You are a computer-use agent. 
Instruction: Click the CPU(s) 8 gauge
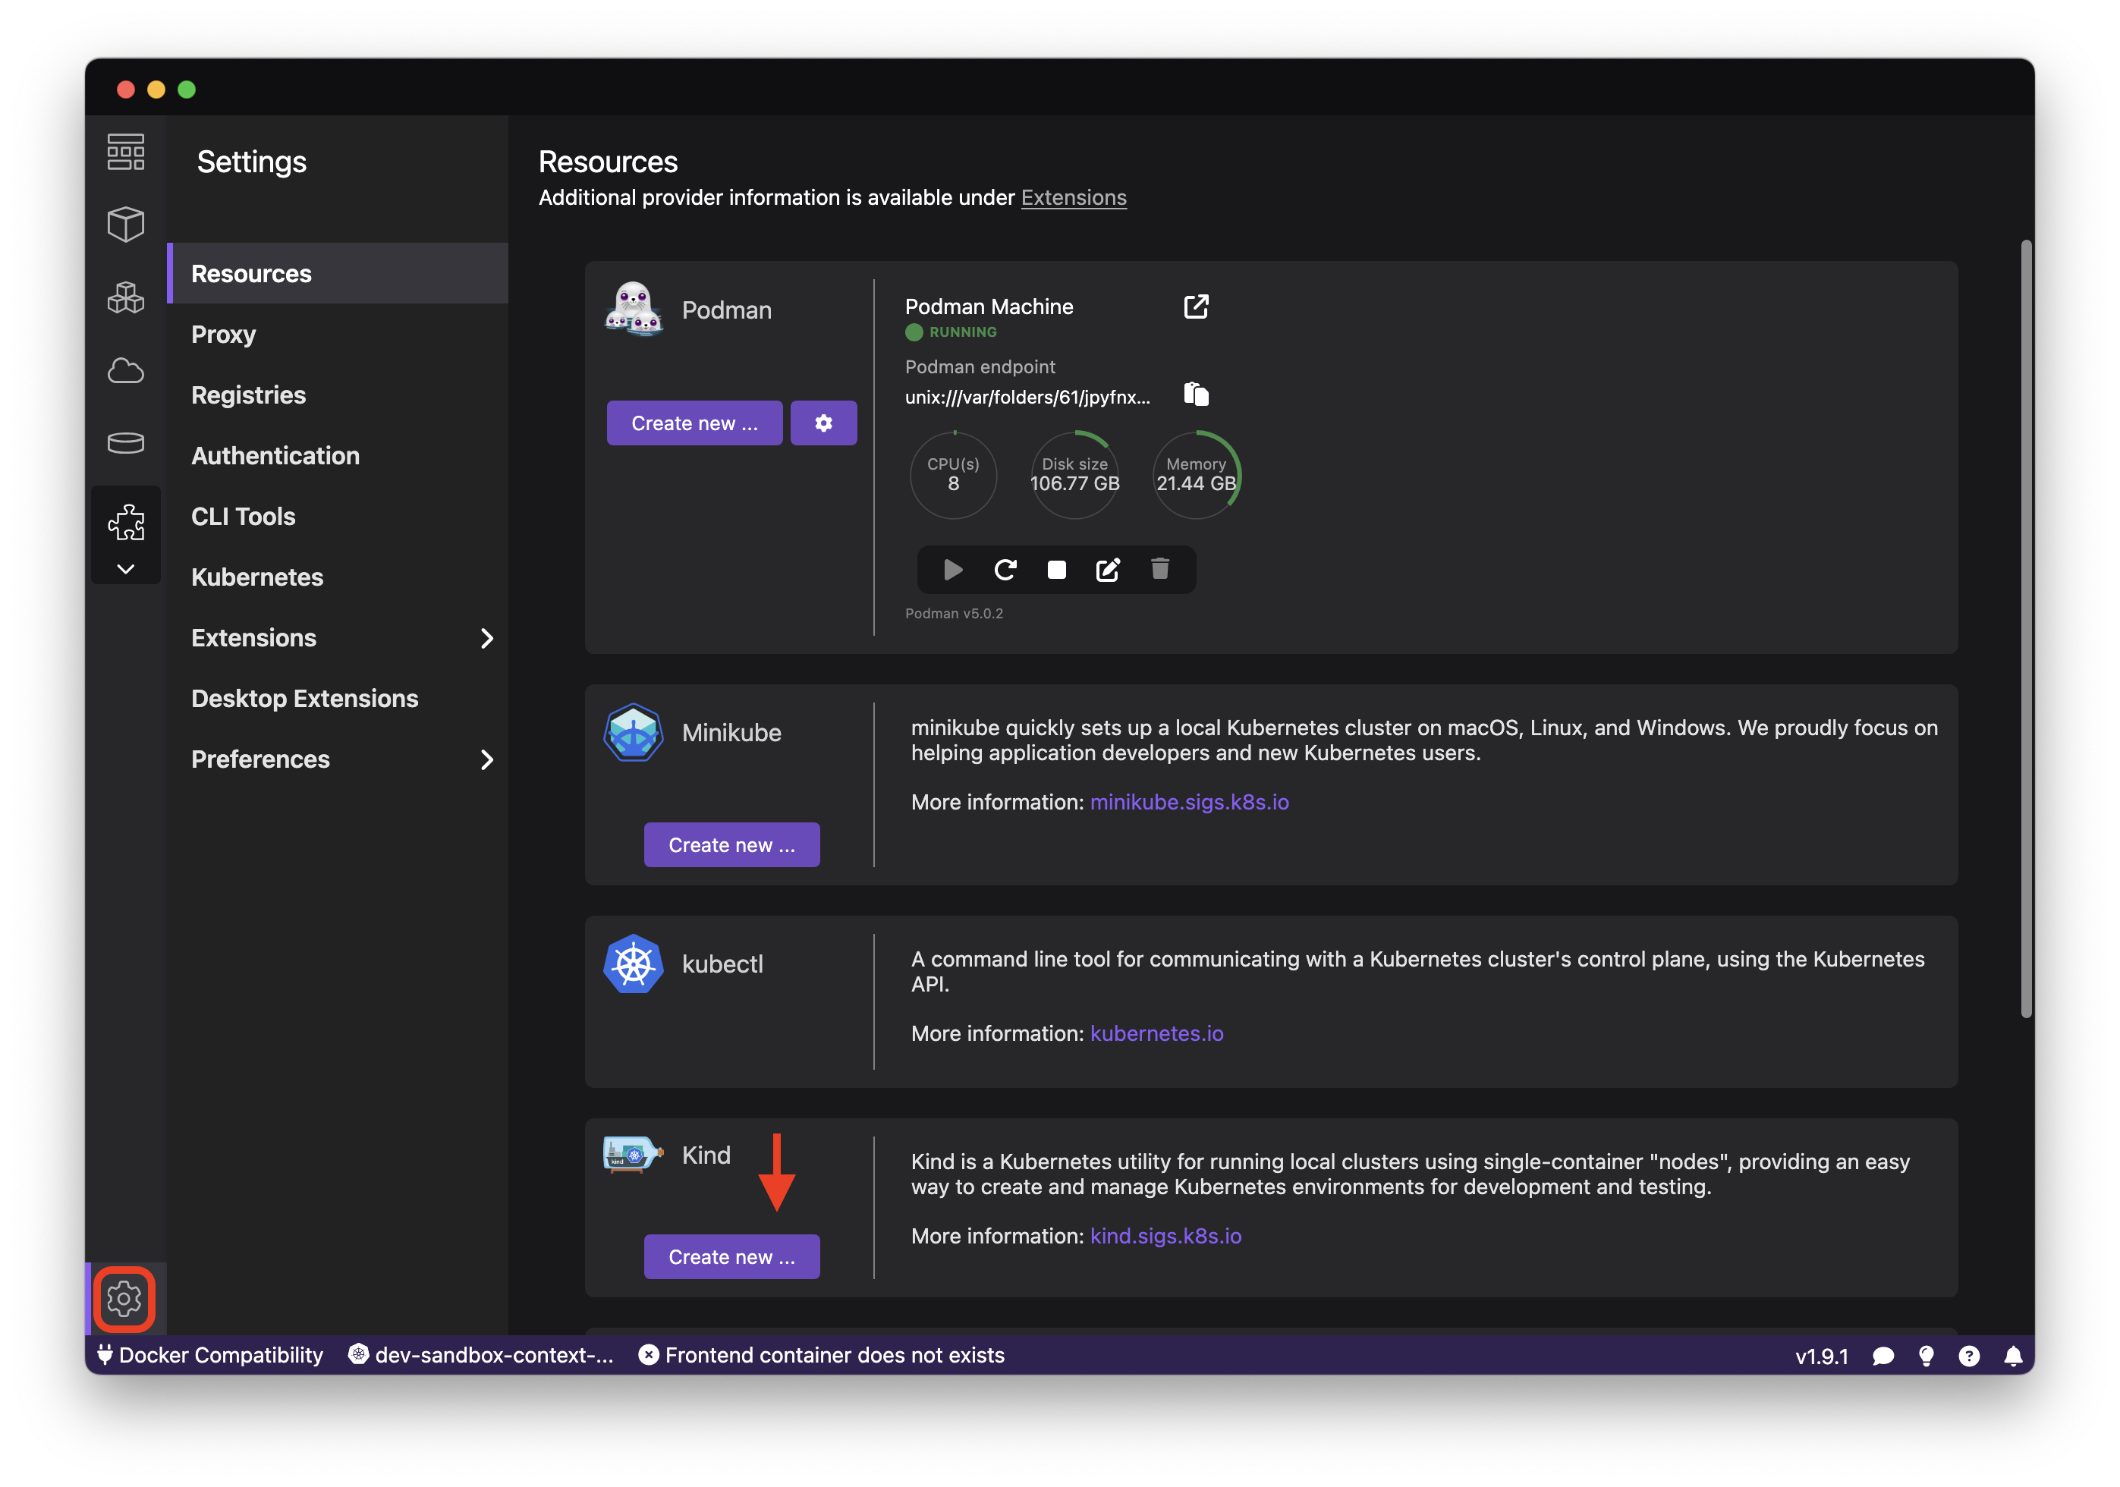point(953,474)
